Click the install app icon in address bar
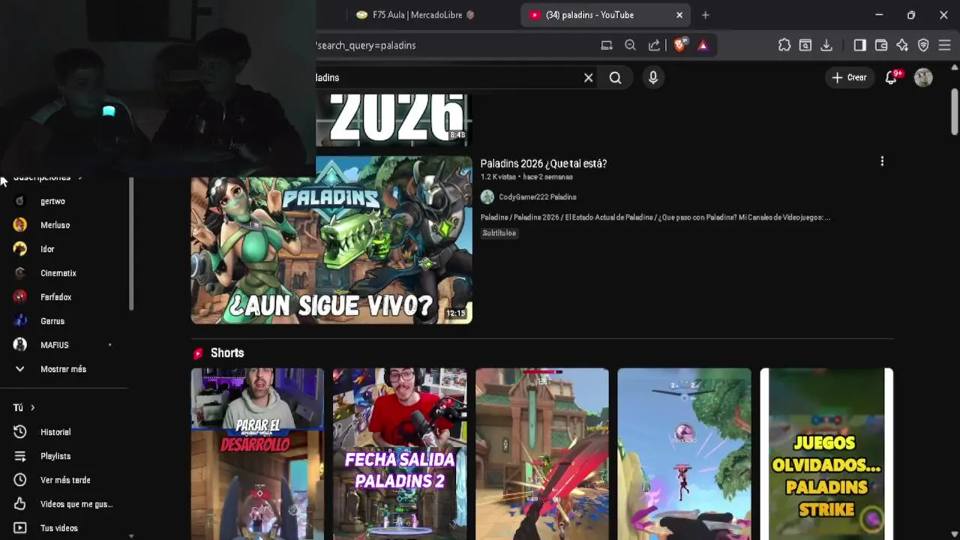 [607, 45]
